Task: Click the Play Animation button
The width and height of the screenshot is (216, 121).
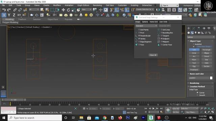Action: 153,109
